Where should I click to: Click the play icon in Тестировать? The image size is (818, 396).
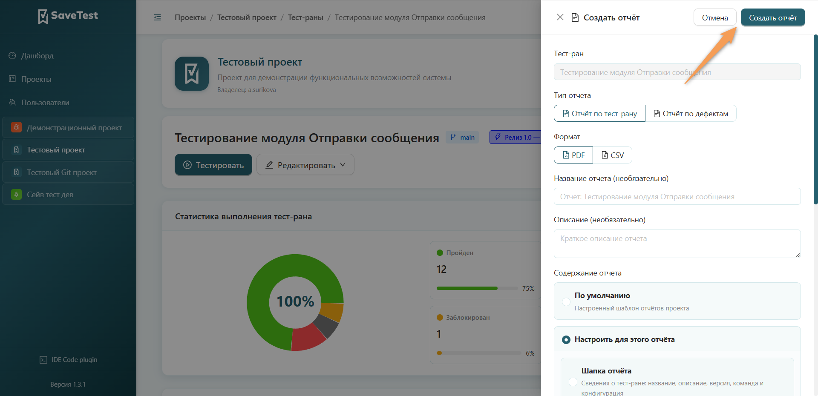pos(187,165)
